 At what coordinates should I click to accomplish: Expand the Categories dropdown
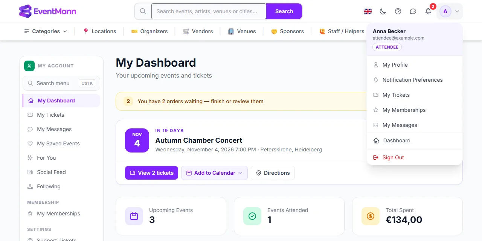[x=46, y=31]
